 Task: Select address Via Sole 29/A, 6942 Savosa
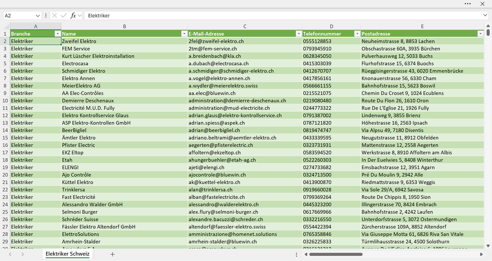pyautogui.click(x=422, y=190)
